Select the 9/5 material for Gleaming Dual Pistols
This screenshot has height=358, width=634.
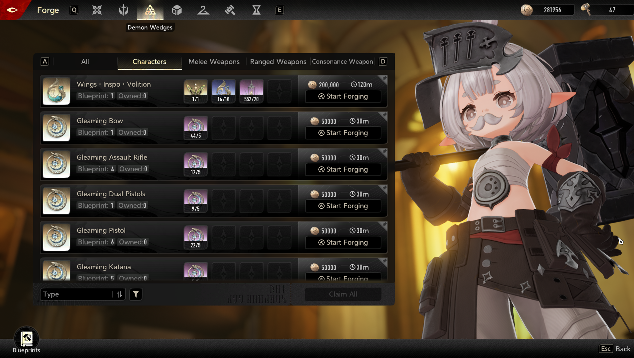point(196,201)
